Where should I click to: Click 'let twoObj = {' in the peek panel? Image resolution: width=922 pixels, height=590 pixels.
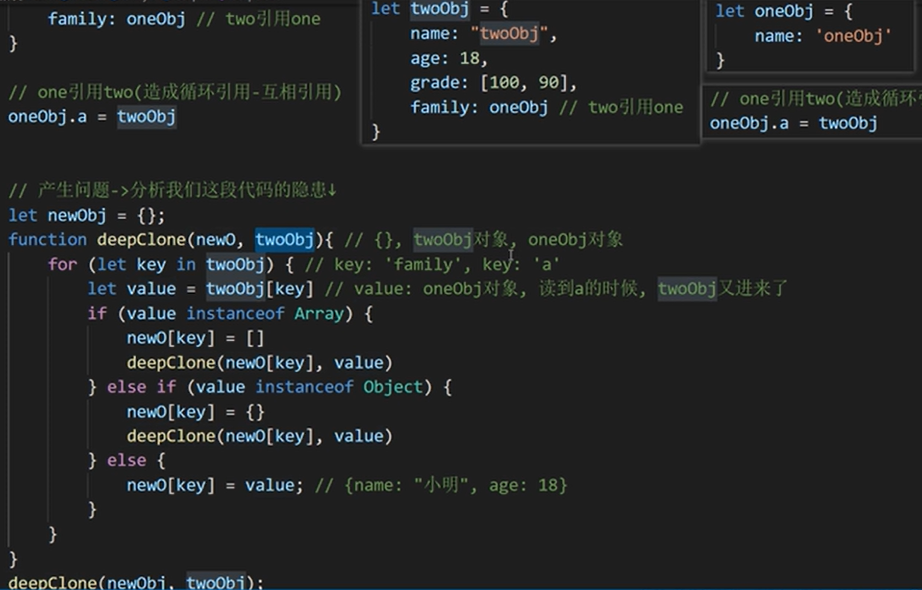pyautogui.click(x=440, y=9)
